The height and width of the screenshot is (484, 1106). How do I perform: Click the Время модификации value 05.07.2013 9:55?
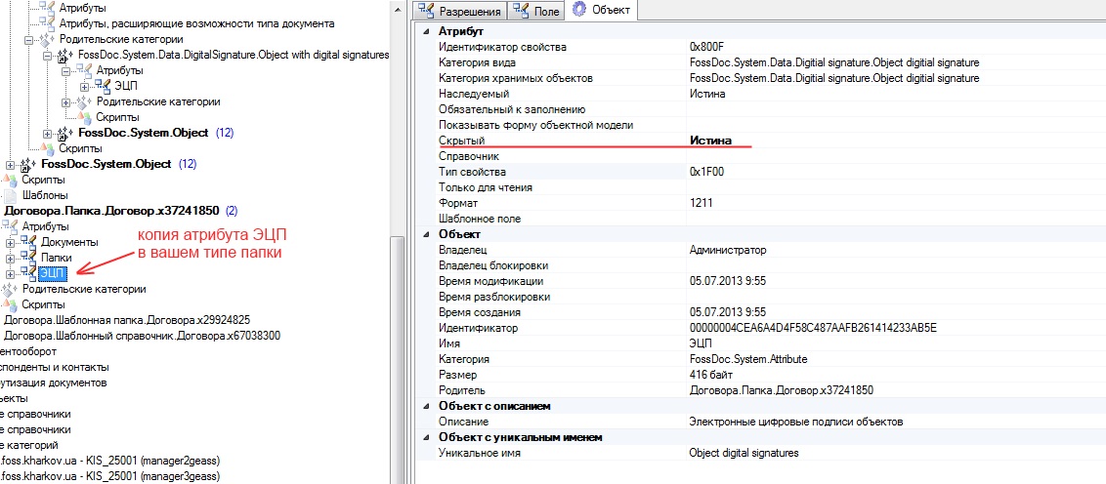click(x=728, y=280)
